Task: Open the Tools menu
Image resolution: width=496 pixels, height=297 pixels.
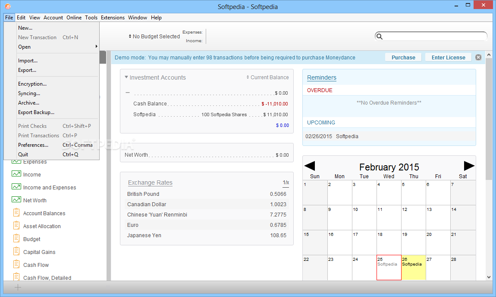Action: (91, 18)
